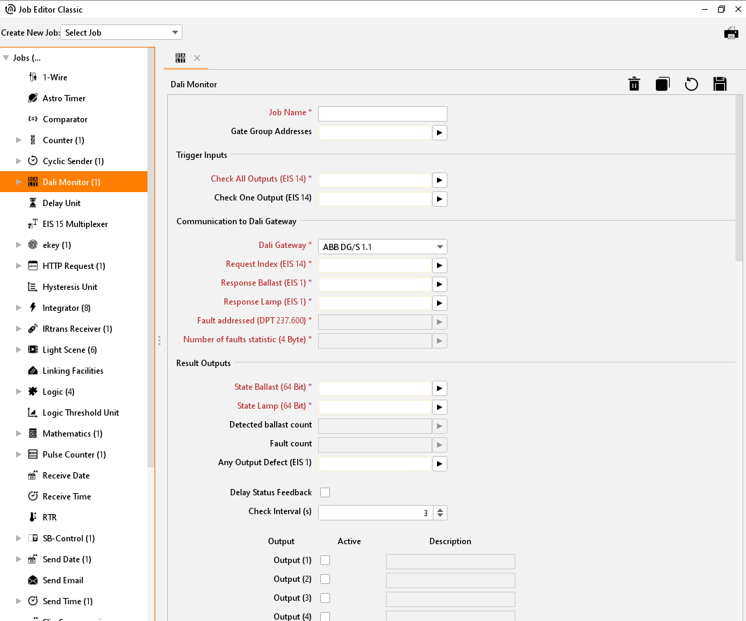
Task: Activate the Output (3) checkbox
Action: (x=325, y=598)
